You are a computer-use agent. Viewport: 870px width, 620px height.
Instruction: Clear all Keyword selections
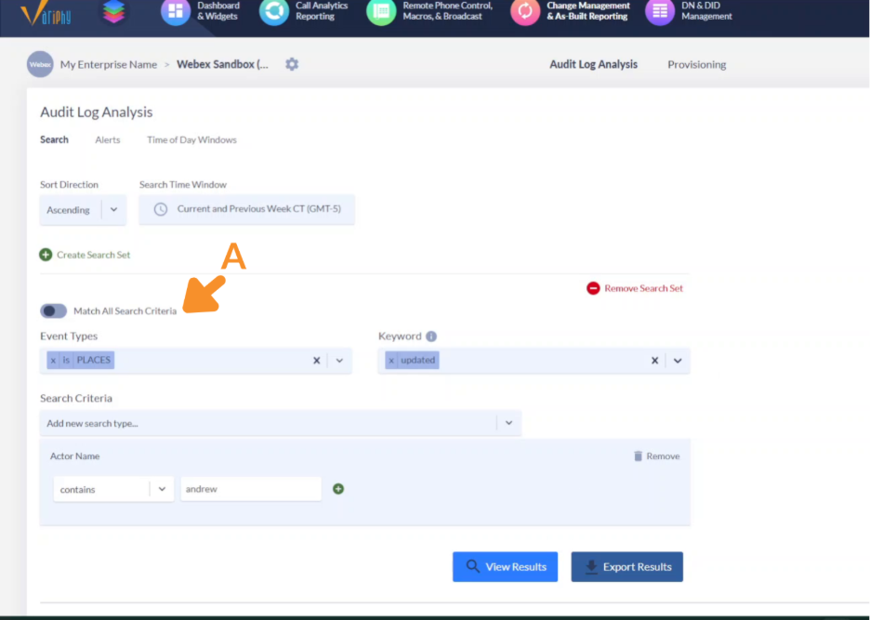654,361
